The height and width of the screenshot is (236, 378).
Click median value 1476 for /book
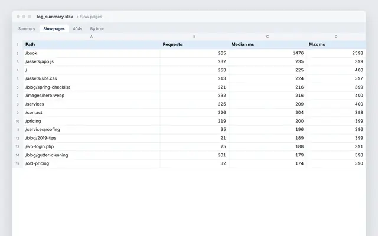coord(268,53)
